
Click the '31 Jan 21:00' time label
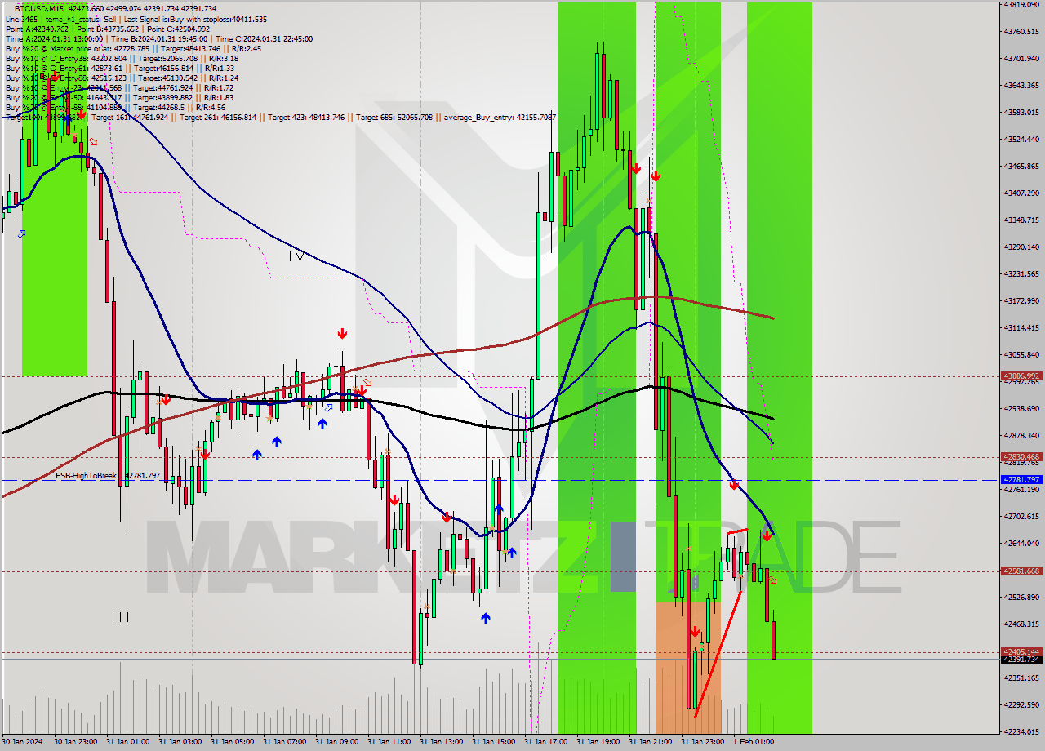(x=651, y=742)
